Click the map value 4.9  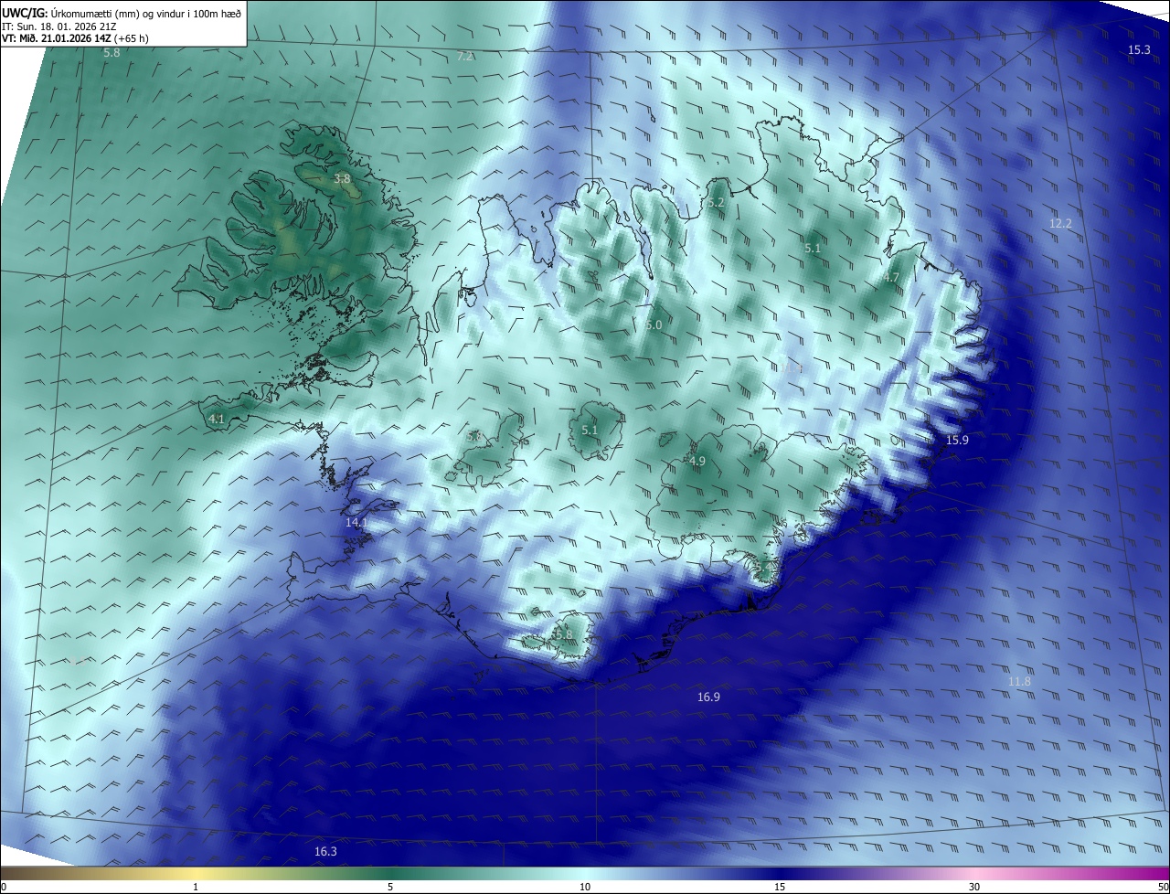[697, 462]
